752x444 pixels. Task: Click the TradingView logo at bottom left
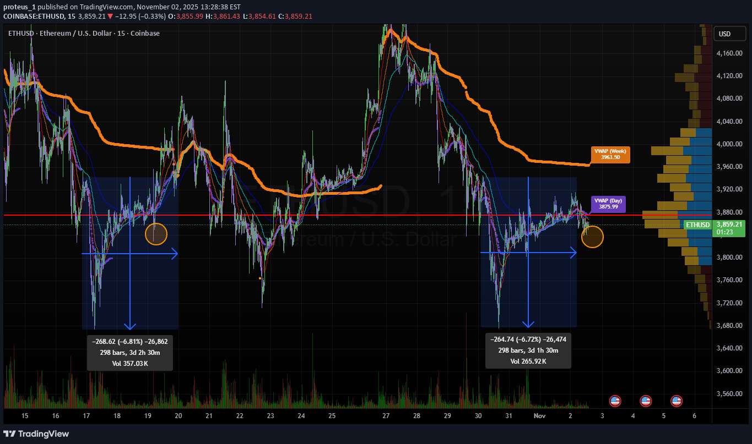pos(36,434)
